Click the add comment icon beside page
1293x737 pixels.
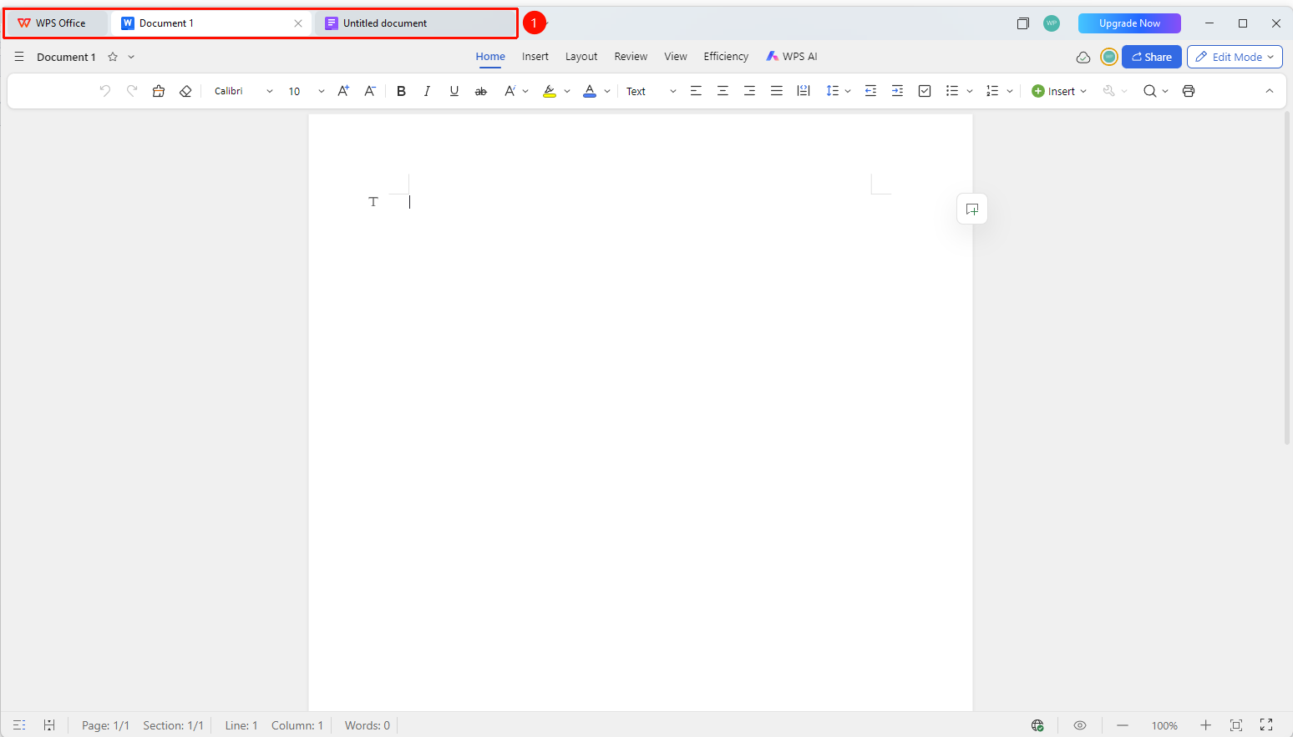972,209
